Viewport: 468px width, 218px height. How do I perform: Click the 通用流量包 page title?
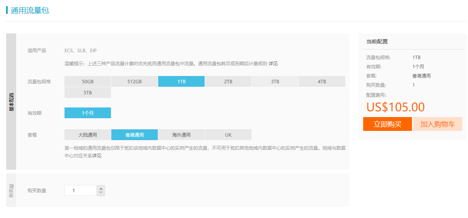(30, 10)
